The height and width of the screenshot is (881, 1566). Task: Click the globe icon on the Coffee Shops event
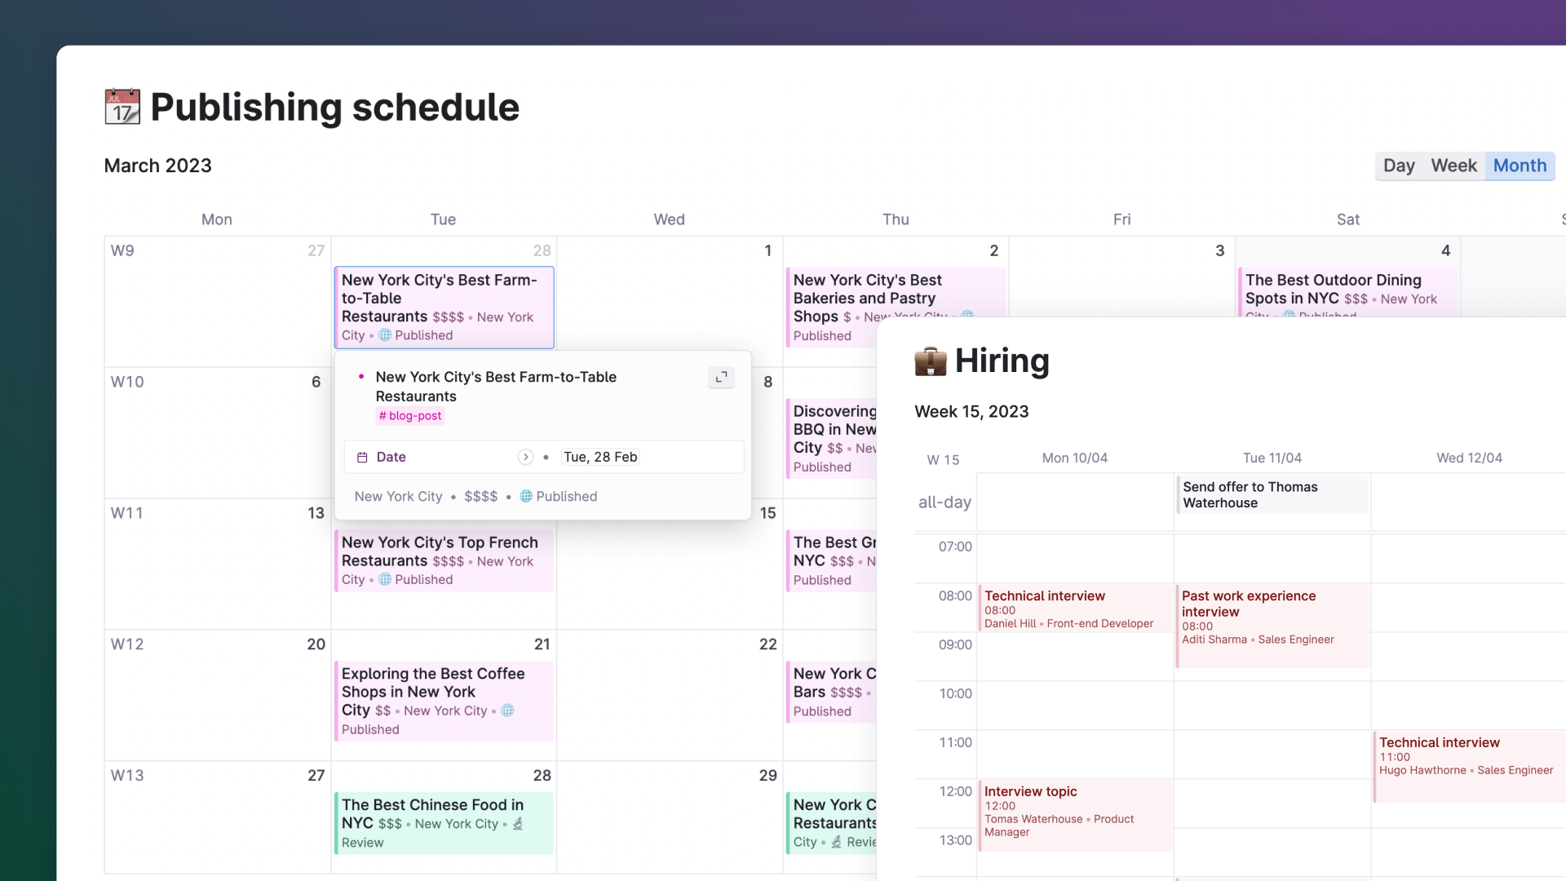pyautogui.click(x=507, y=711)
